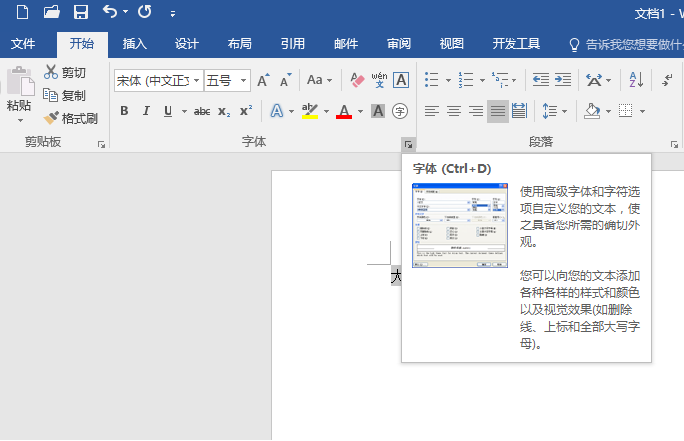Customize the Quick Access Toolbar dropdown
This screenshot has height=441, width=684.
point(172,14)
